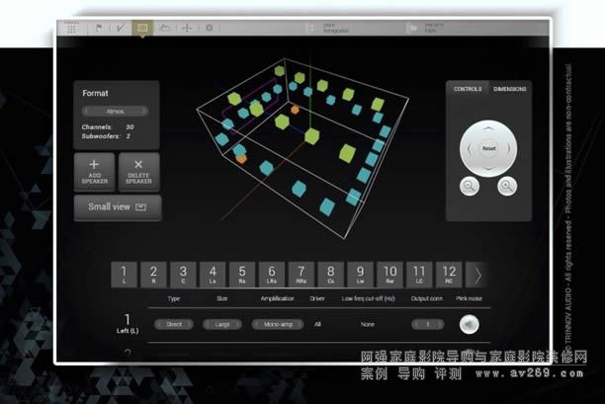Image resolution: width=605 pixels, height=404 pixels.
Task: Click the Delete Speaker button
Action: [x=138, y=172]
